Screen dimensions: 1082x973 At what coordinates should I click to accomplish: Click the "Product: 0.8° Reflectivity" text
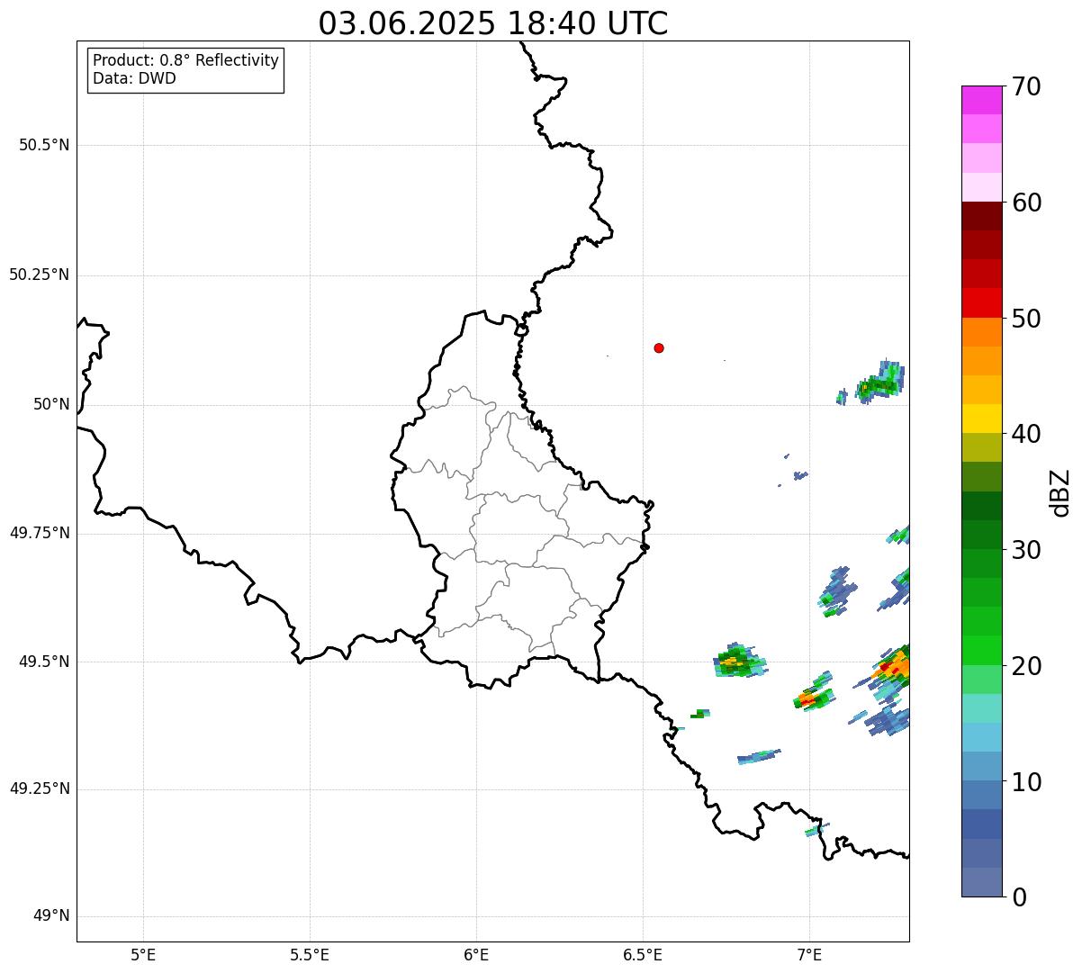(186, 60)
